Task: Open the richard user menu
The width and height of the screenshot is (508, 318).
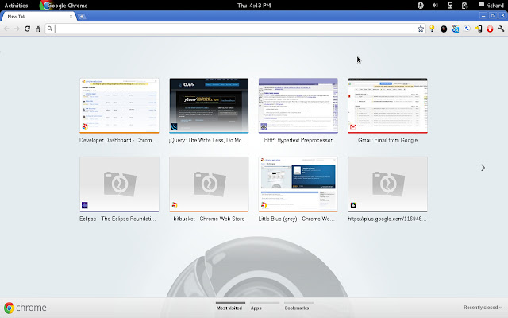Action: [488, 5]
